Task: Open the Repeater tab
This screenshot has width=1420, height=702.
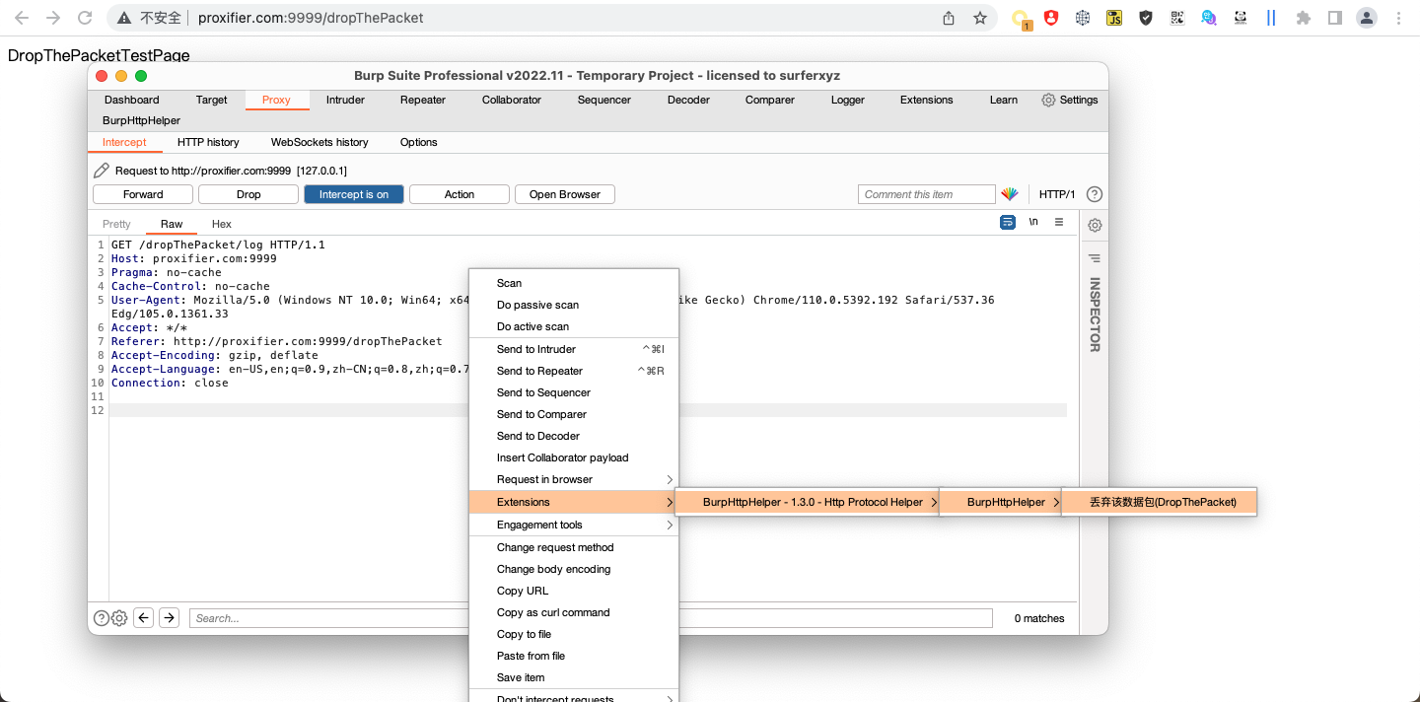Action: point(423,100)
